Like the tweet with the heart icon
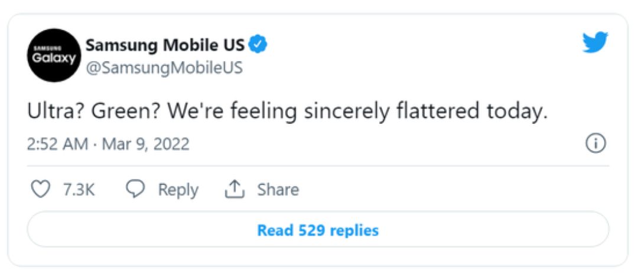 [x=40, y=189]
